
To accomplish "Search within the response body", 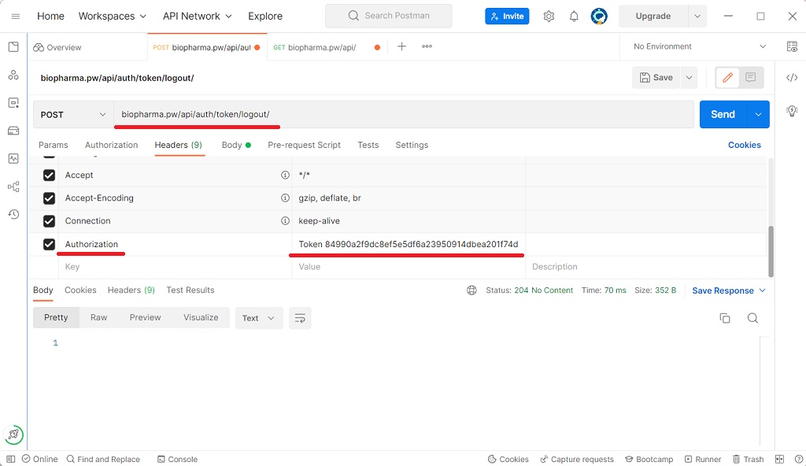I will 752,318.
